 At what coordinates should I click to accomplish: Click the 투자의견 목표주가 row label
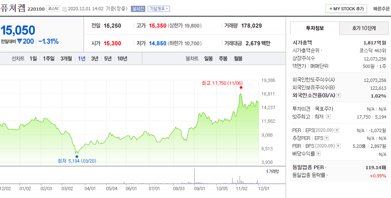[313, 109]
